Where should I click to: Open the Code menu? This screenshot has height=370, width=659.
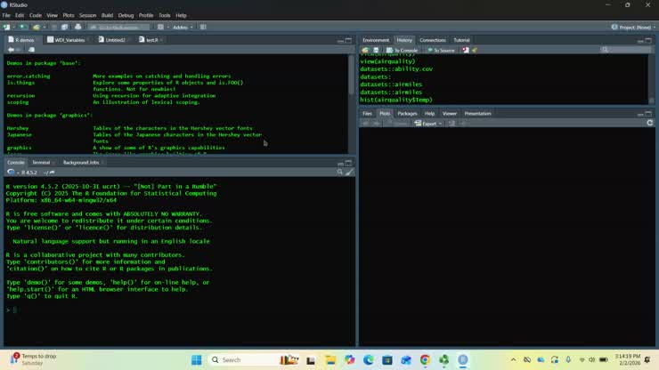(x=36, y=15)
